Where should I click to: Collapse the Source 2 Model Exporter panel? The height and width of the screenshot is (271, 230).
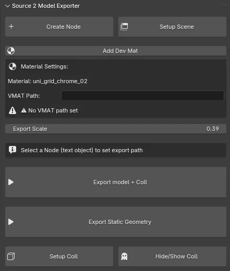click(x=7, y=6)
